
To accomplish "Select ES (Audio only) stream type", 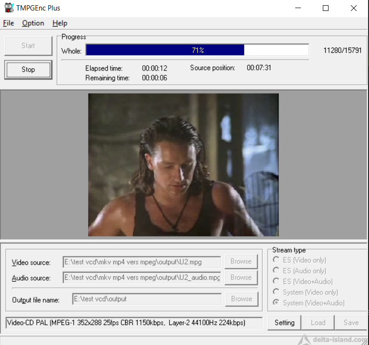I will (x=299, y=271).
